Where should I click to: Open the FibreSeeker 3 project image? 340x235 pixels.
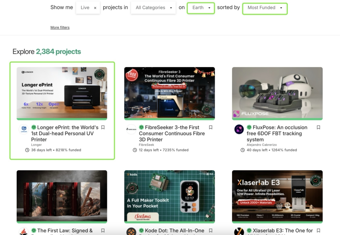(x=169, y=92)
